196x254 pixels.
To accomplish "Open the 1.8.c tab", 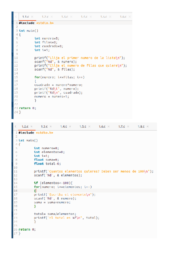I will pos(141,127).
